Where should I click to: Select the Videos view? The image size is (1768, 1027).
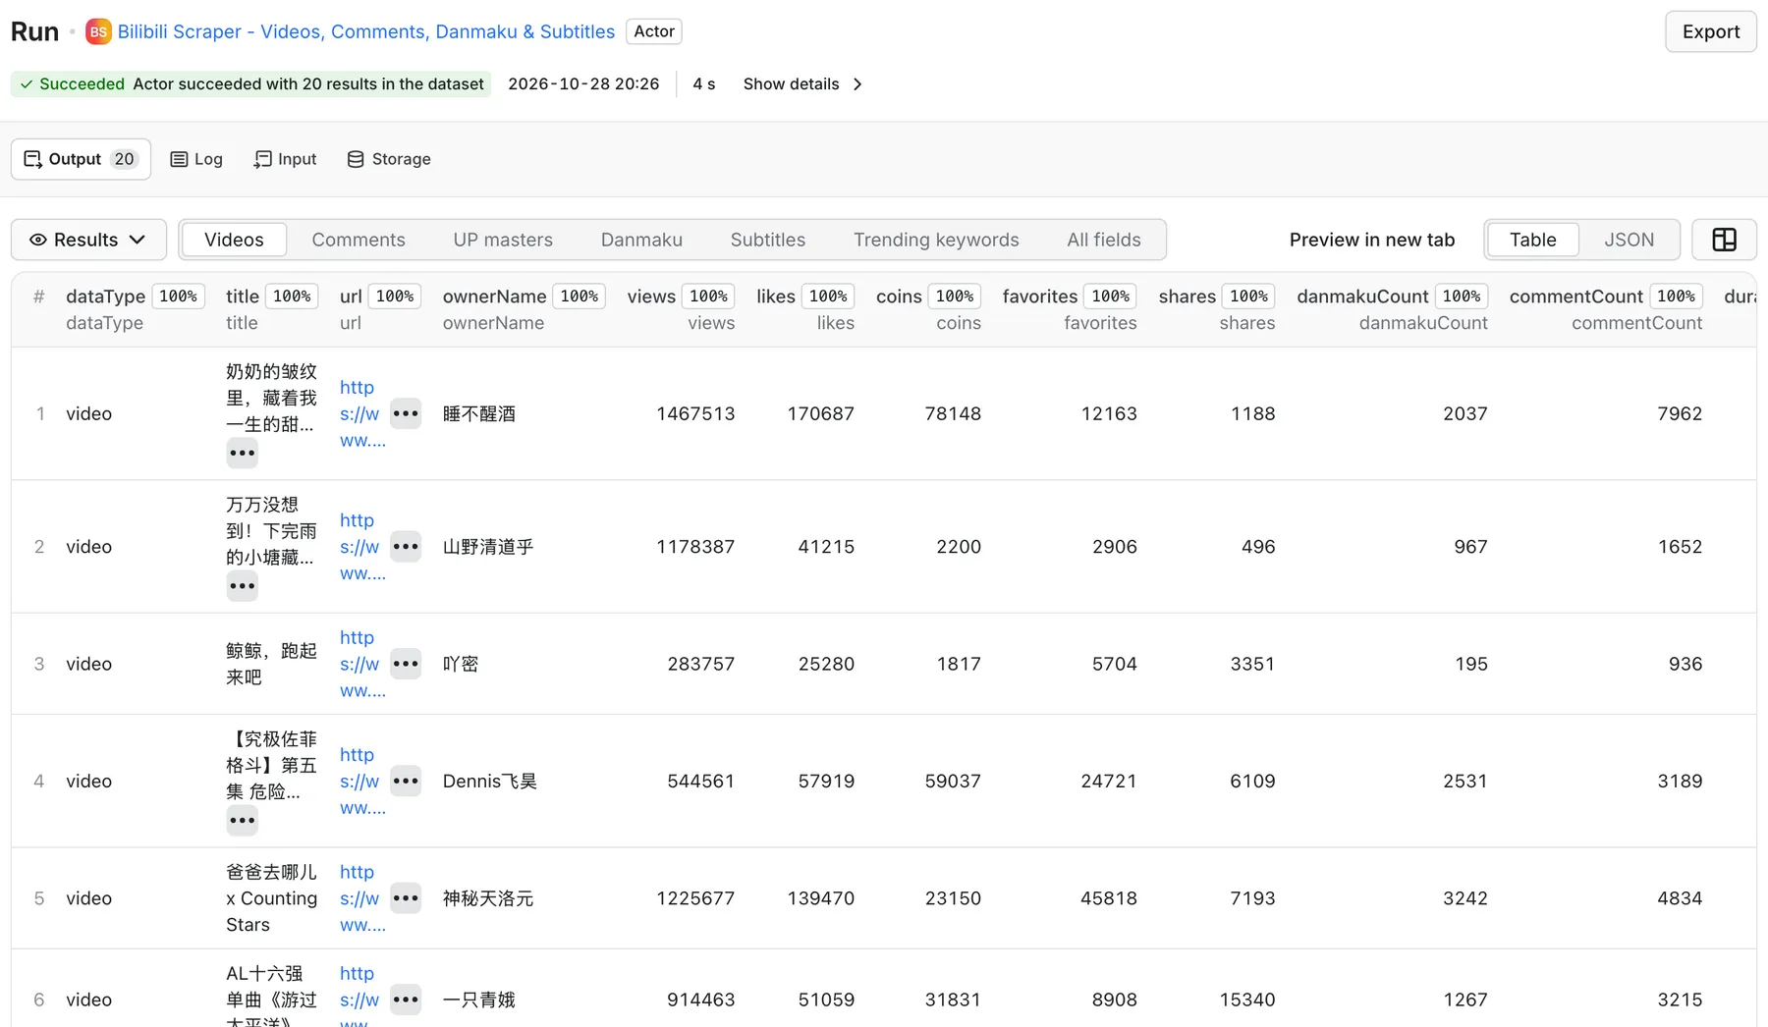click(x=234, y=240)
